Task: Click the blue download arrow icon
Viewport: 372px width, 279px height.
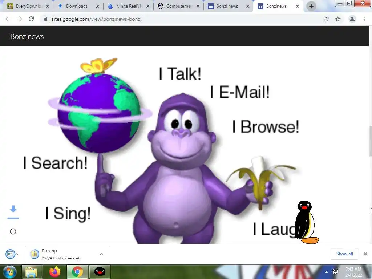Action: click(x=13, y=212)
